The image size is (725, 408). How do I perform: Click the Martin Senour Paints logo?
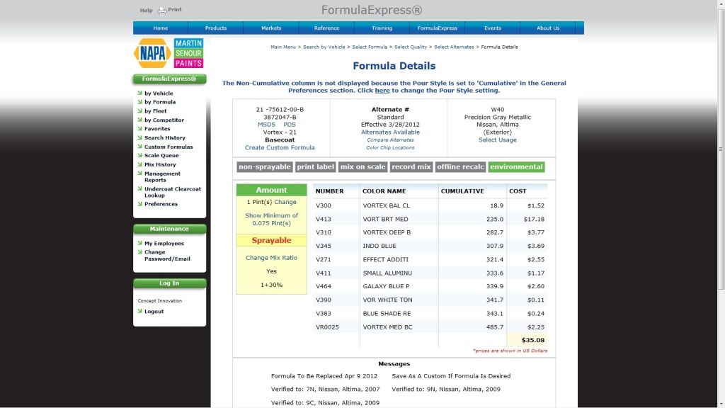click(188, 53)
